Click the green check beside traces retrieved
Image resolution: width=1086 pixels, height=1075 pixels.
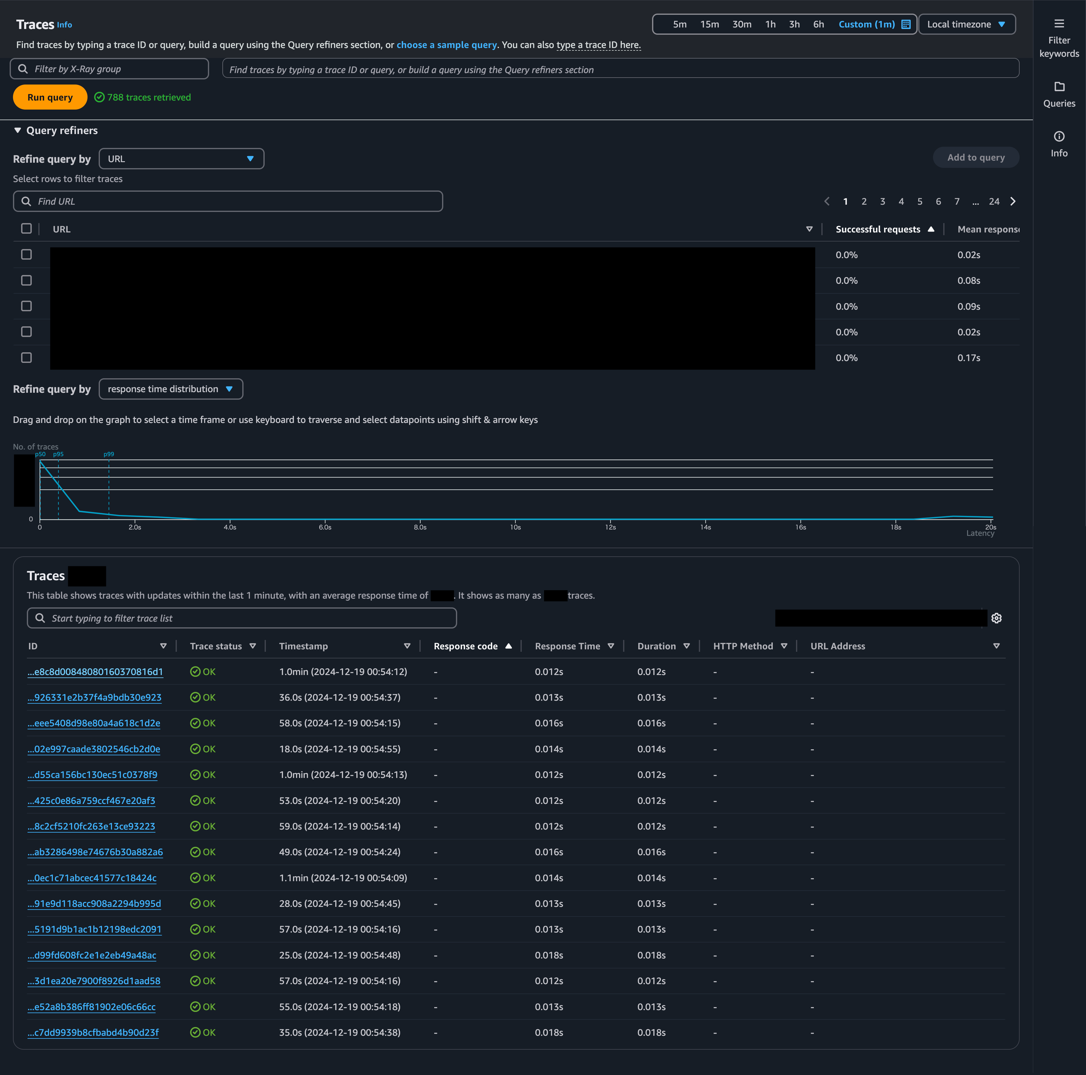click(x=100, y=97)
